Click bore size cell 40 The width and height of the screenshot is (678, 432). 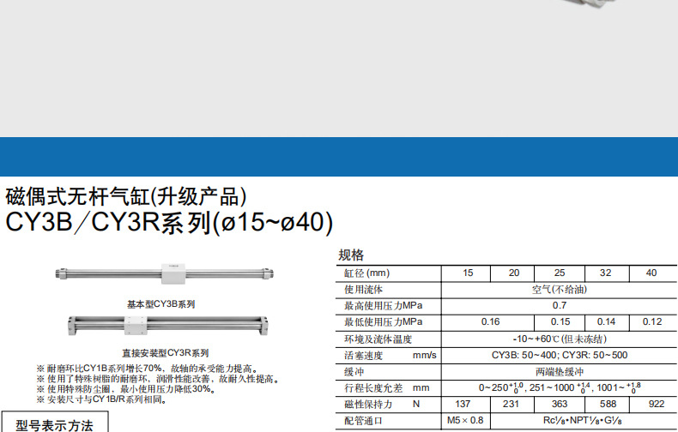coord(651,273)
